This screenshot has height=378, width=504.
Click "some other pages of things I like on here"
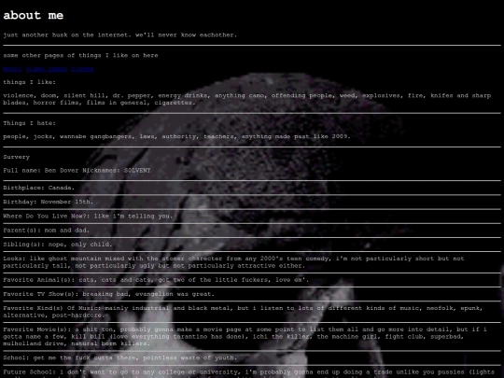tap(80, 55)
